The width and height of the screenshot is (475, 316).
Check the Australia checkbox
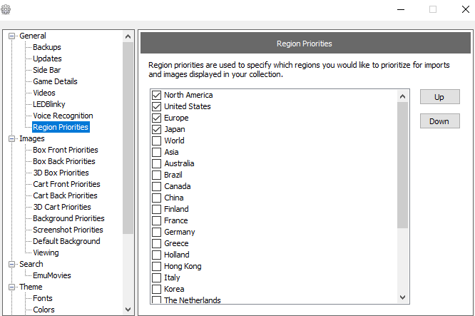[x=156, y=163]
